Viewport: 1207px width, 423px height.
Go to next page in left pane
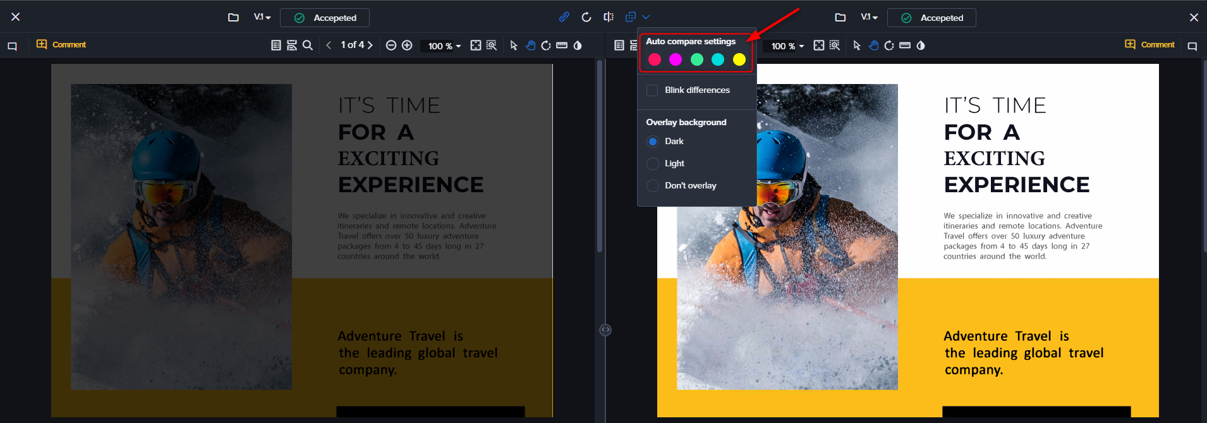(370, 46)
